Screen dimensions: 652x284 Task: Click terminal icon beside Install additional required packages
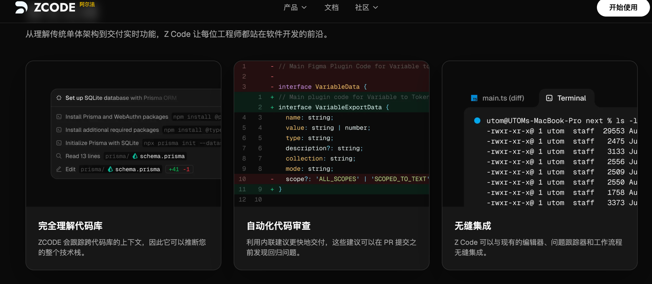59,130
